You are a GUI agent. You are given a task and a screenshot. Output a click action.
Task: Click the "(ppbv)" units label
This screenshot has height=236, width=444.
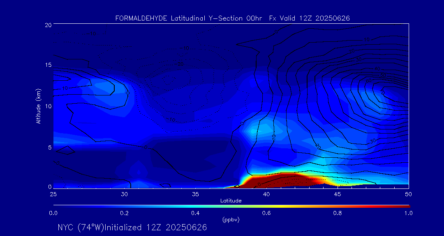[x=231, y=220]
